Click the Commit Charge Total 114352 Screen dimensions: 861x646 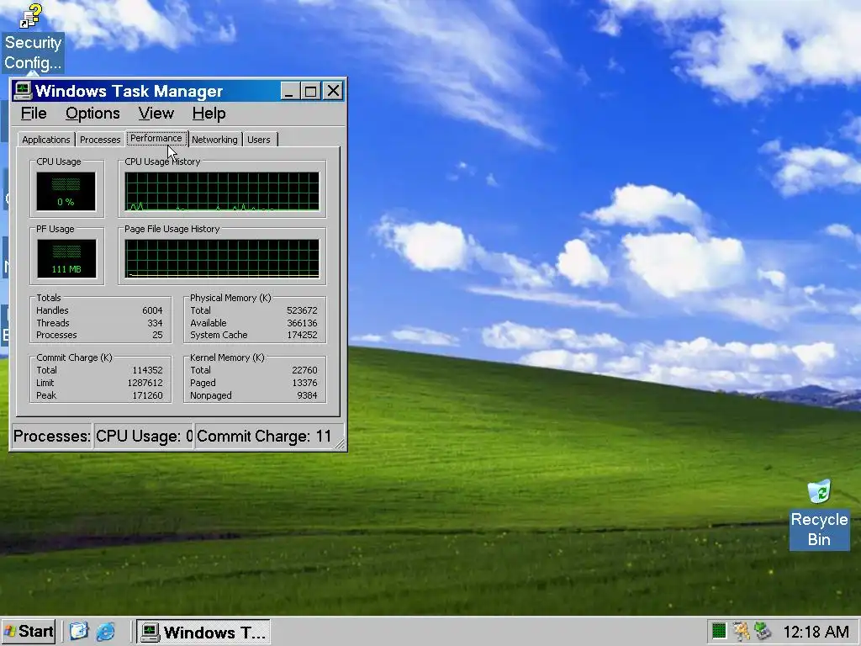(147, 370)
